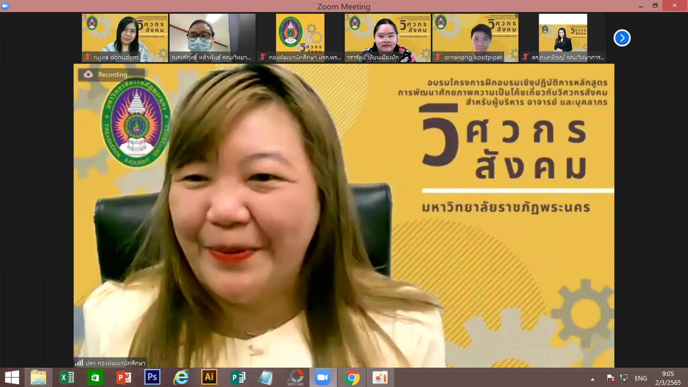Open the clock showing 9:05
The height and width of the screenshot is (387, 688).
[668, 378]
